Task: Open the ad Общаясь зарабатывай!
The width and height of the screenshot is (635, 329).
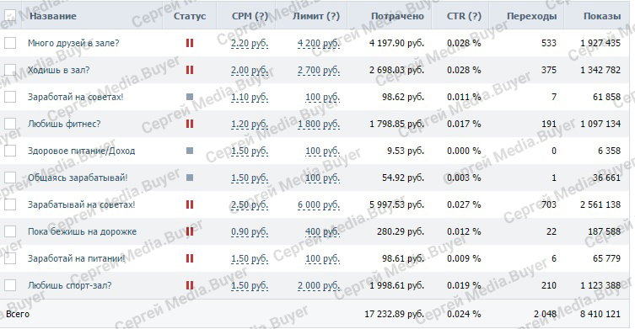Action: tap(78, 178)
